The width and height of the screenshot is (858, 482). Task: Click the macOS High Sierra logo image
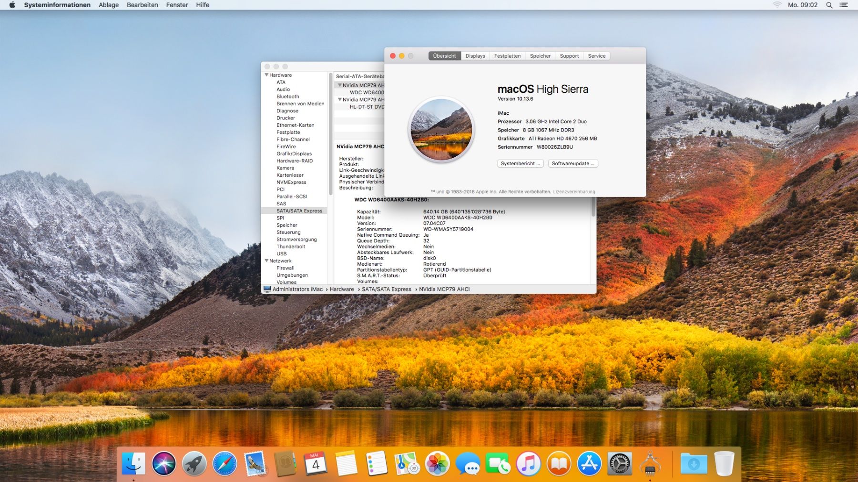pos(441,130)
